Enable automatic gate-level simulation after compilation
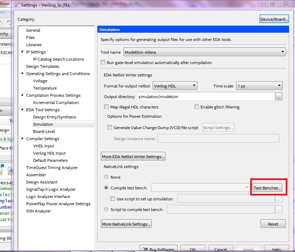The width and height of the screenshot is (295, 252). coord(103,62)
